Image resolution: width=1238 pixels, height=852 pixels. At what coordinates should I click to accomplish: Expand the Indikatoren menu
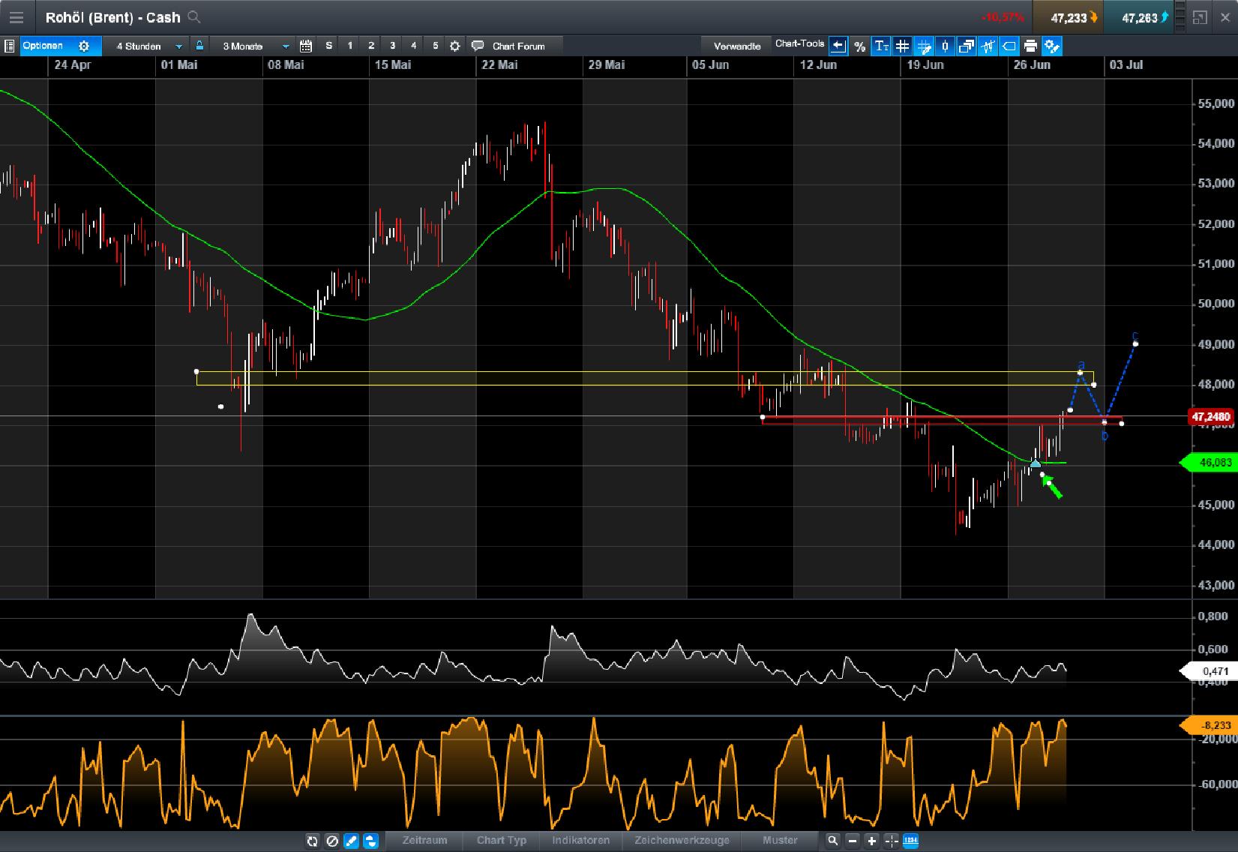point(581,841)
